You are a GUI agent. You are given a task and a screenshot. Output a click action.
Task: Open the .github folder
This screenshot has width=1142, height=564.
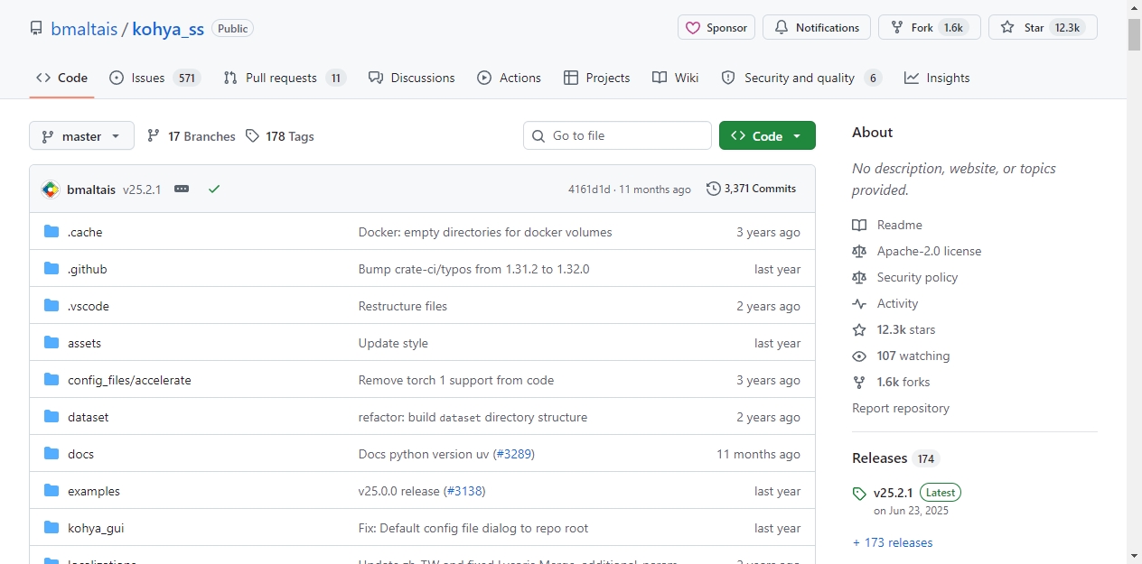point(88,269)
